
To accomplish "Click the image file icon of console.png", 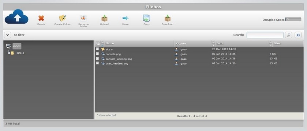I will pos(103,54).
